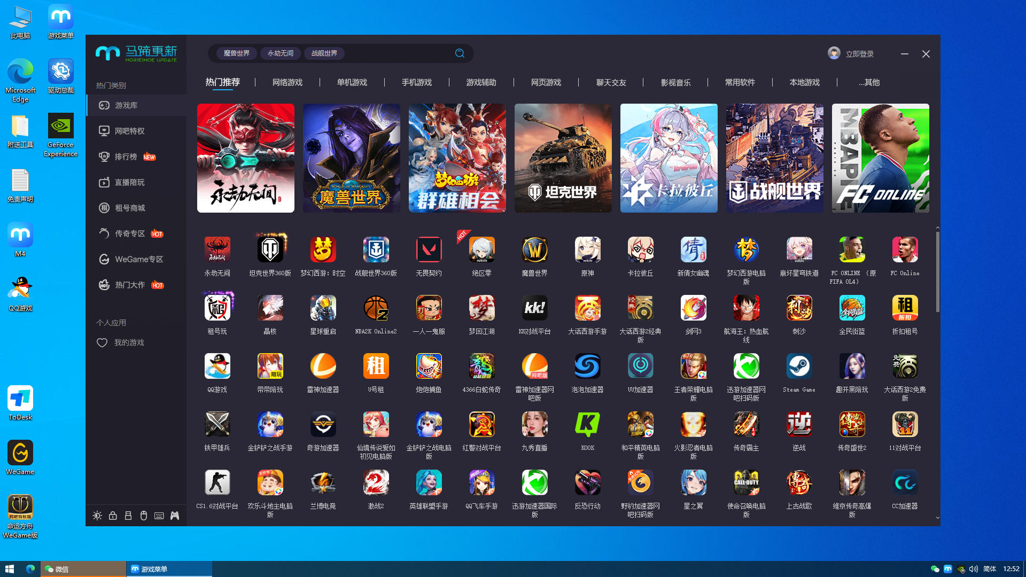1026x577 pixels.
Task: Open the 坦克世界 banner thumbnail
Action: coord(563,158)
